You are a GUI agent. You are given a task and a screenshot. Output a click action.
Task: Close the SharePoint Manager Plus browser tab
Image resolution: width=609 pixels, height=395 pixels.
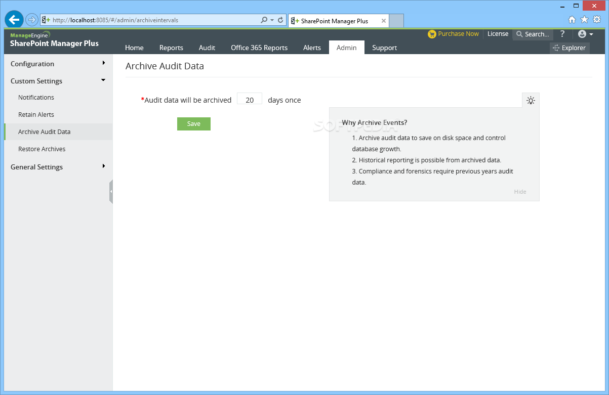click(x=384, y=21)
